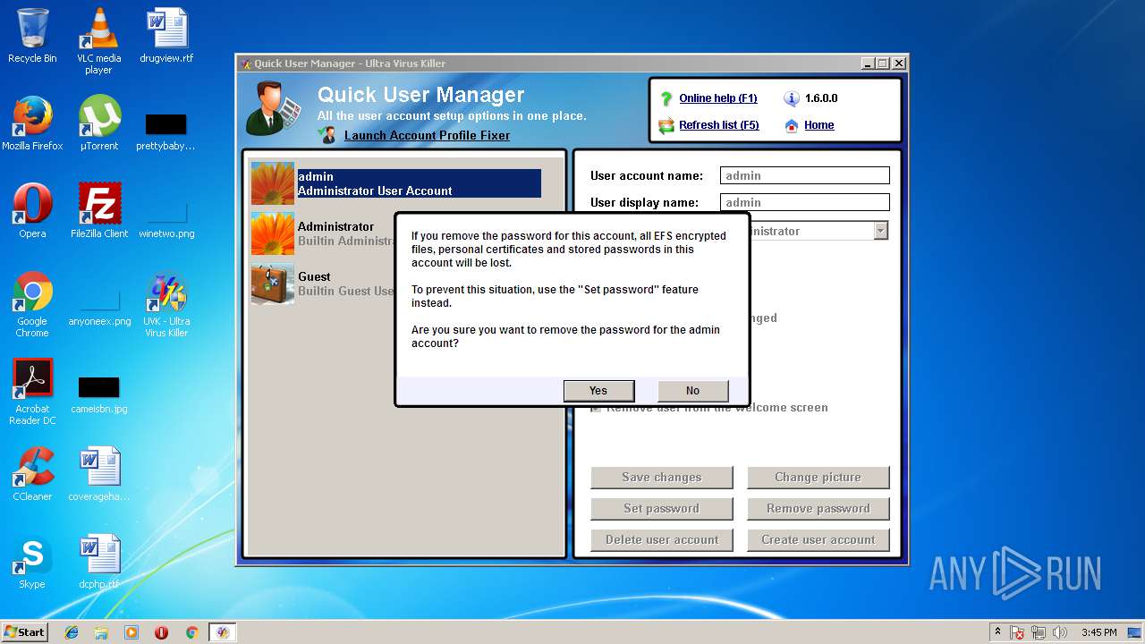Open dcphp.rtf document icon
The width and height of the screenshot is (1145, 644).
tap(99, 562)
